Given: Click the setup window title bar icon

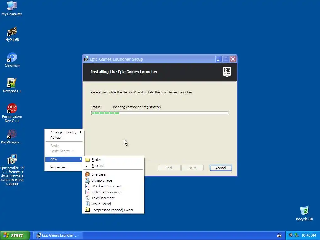Looking at the screenshot, I should click(x=86, y=59).
